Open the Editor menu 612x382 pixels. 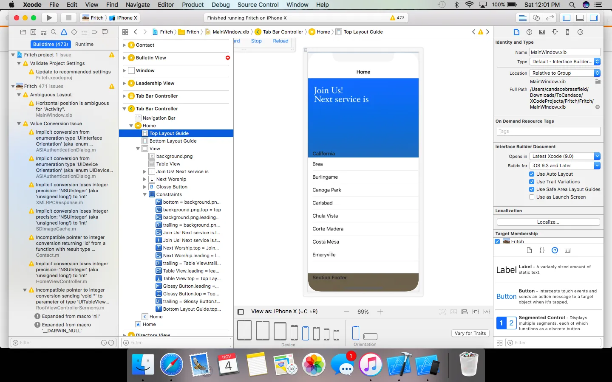[166, 5]
